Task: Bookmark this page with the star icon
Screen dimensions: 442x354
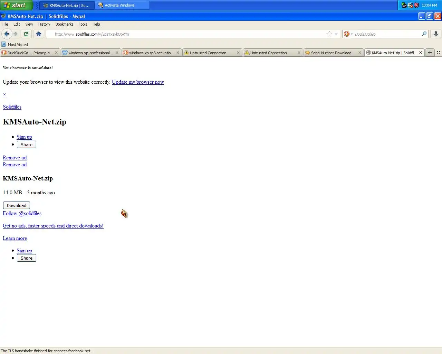Action: [x=329, y=34]
